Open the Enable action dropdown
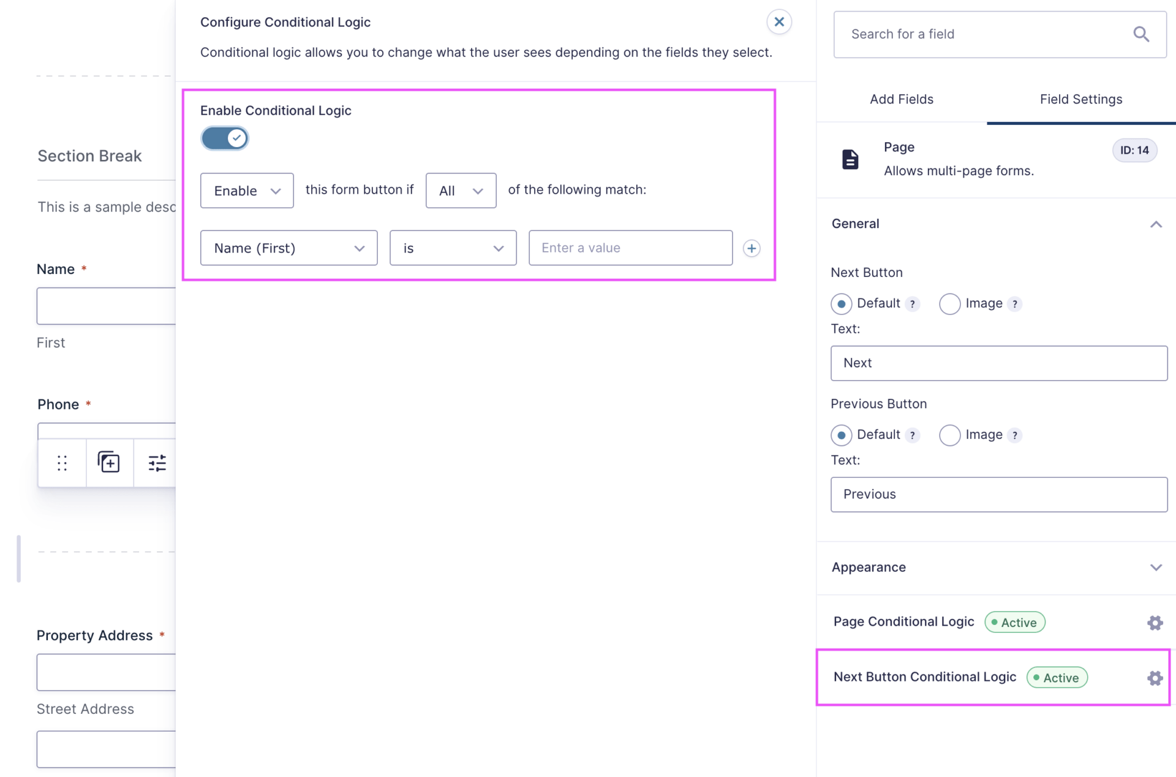Viewport: 1176px width, 777px height. tap(247, 191)
